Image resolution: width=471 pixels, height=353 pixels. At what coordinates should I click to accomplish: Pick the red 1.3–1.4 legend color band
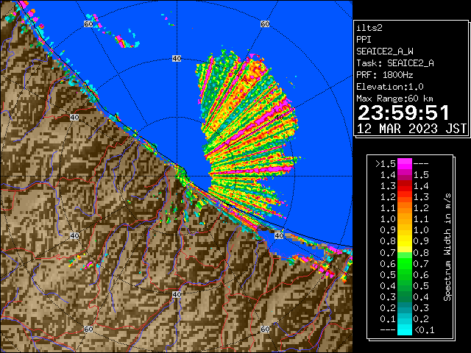point(405,186)
